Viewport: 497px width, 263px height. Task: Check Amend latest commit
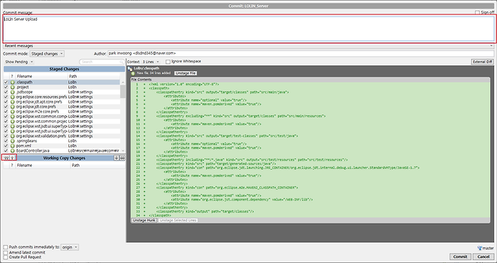pos(6,253)
